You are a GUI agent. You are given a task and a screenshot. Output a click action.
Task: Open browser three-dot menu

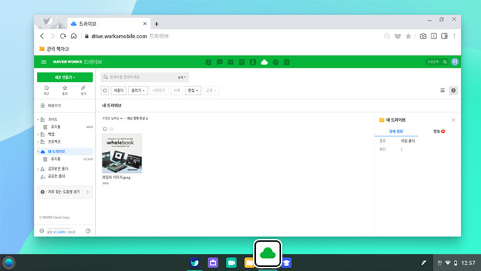[455, 36]
